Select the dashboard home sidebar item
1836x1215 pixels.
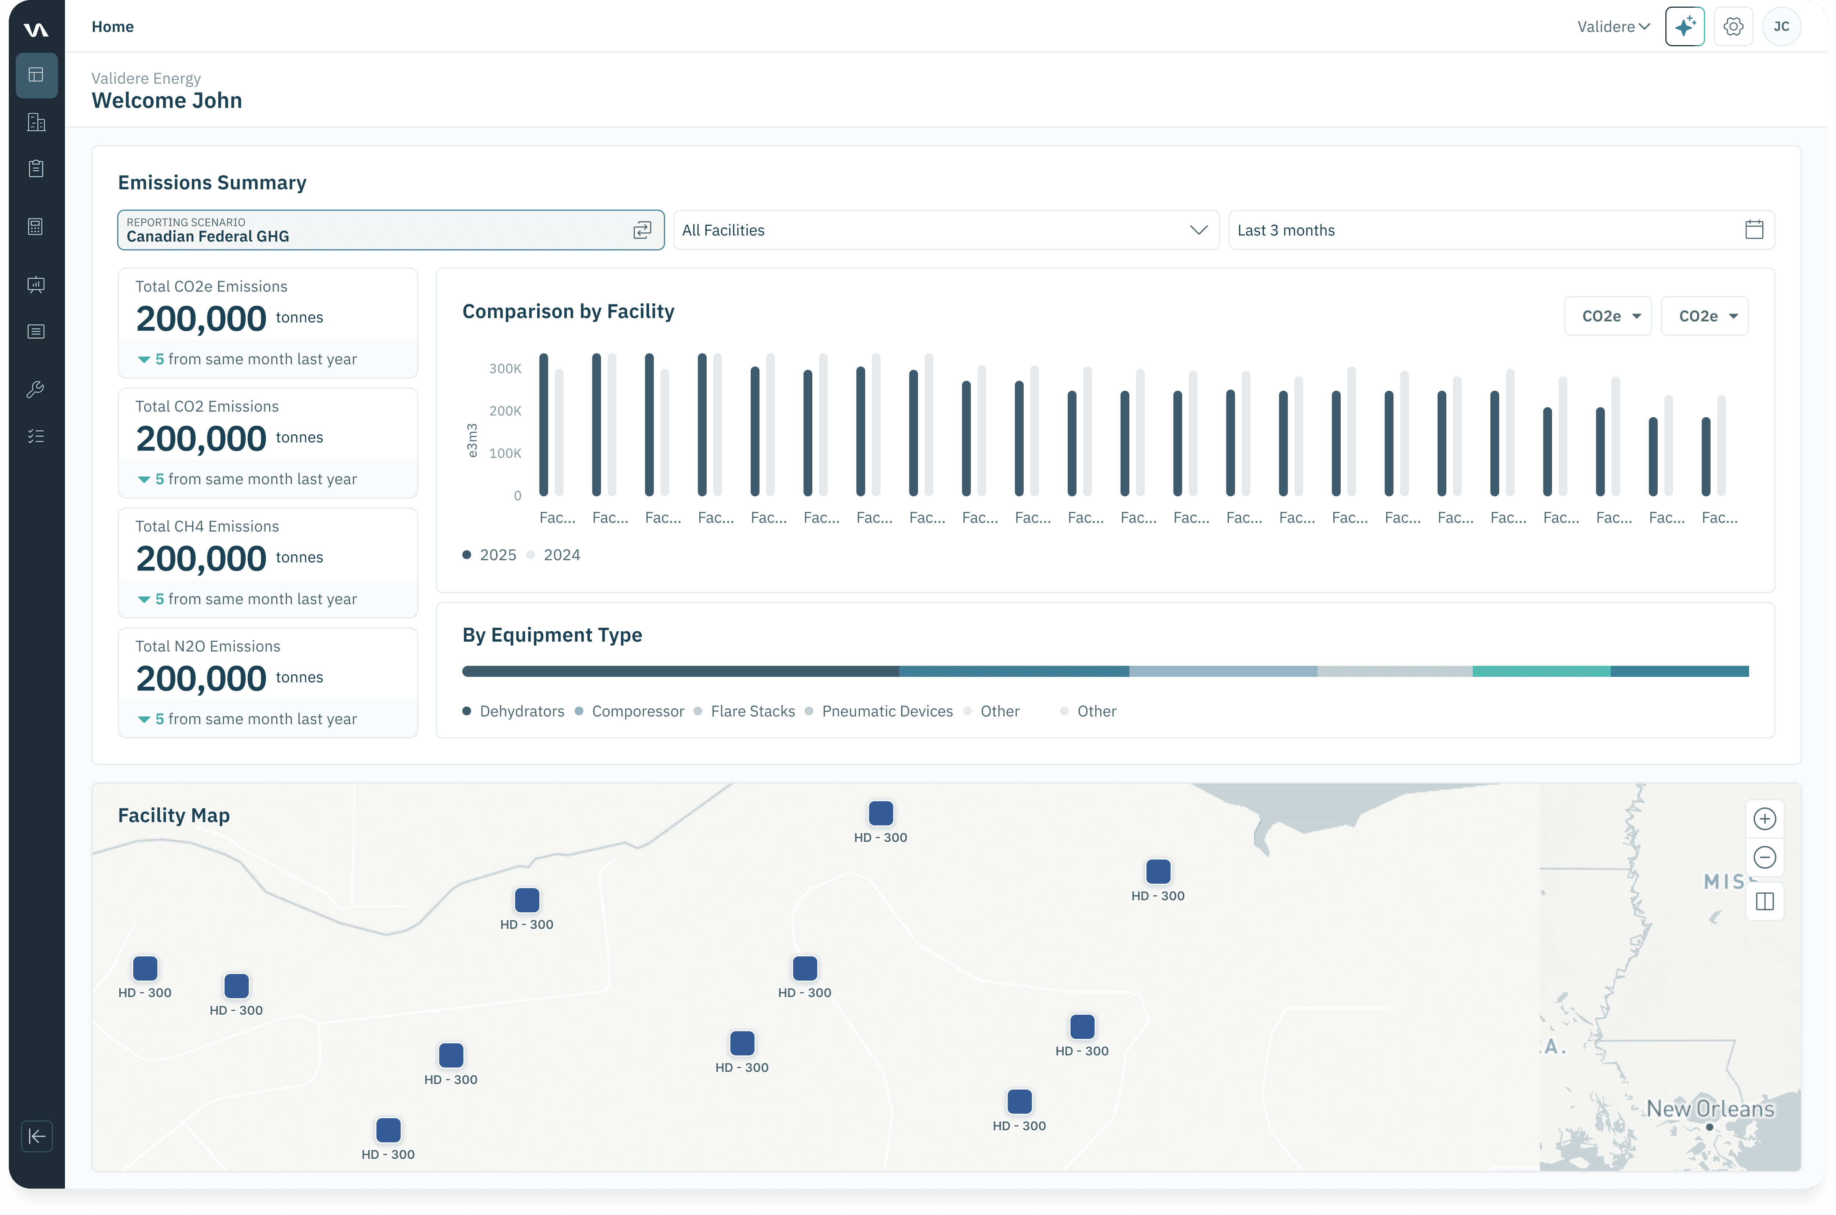[x=36, y=75]
